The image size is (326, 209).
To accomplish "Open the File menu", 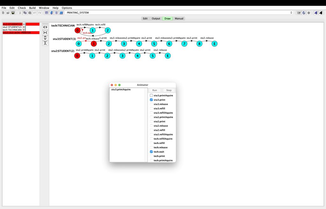I will point(4,8).
